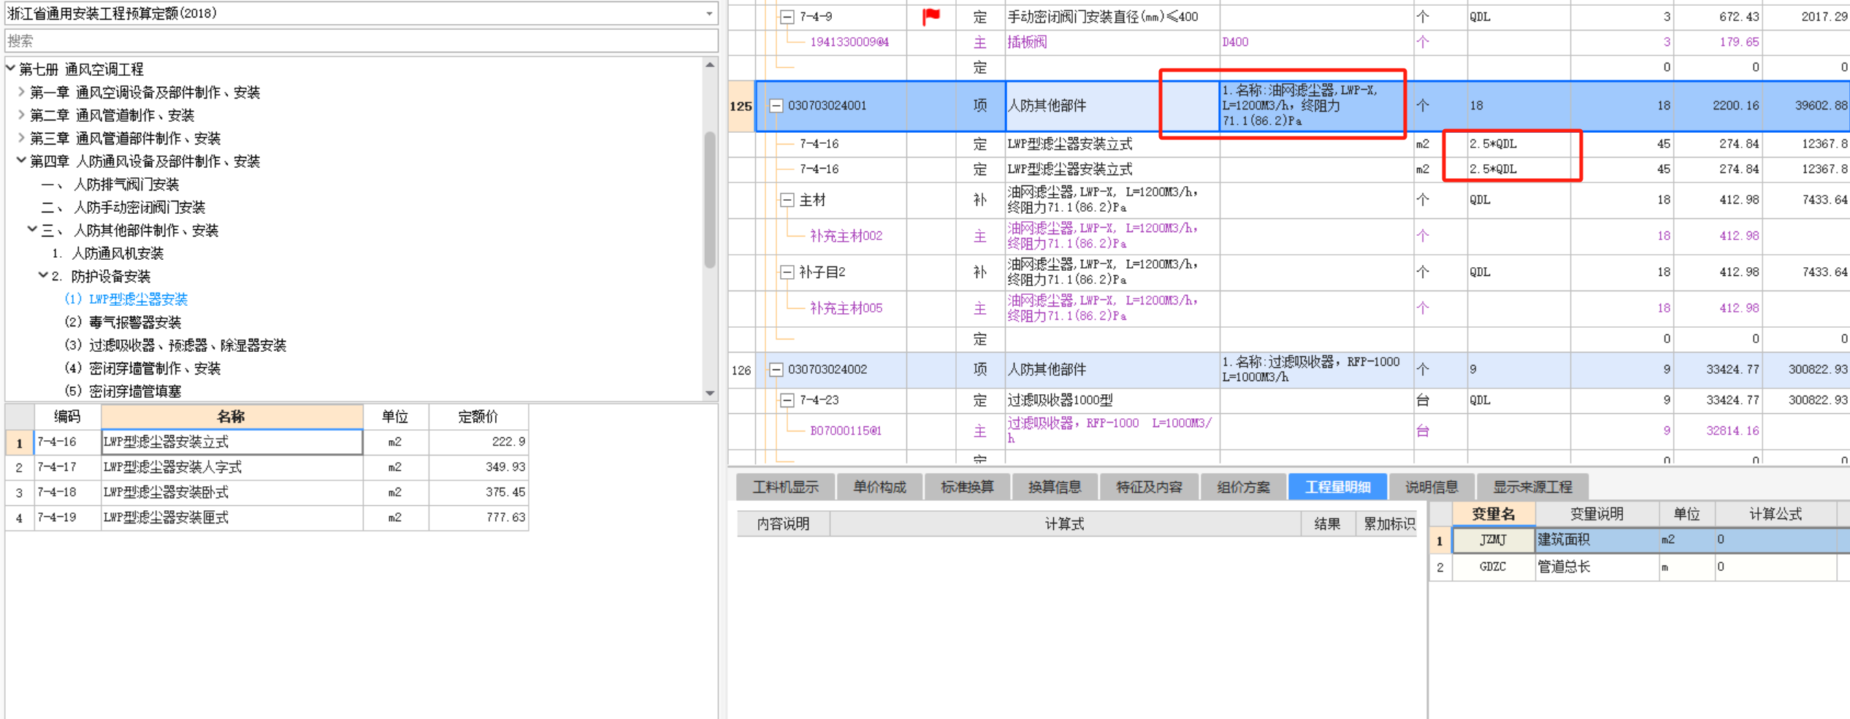Select quota row 7-4-18 LWP型滤尘器安装卧式
The height and width of the screenshot is (719, 1850).
[267, 492]
